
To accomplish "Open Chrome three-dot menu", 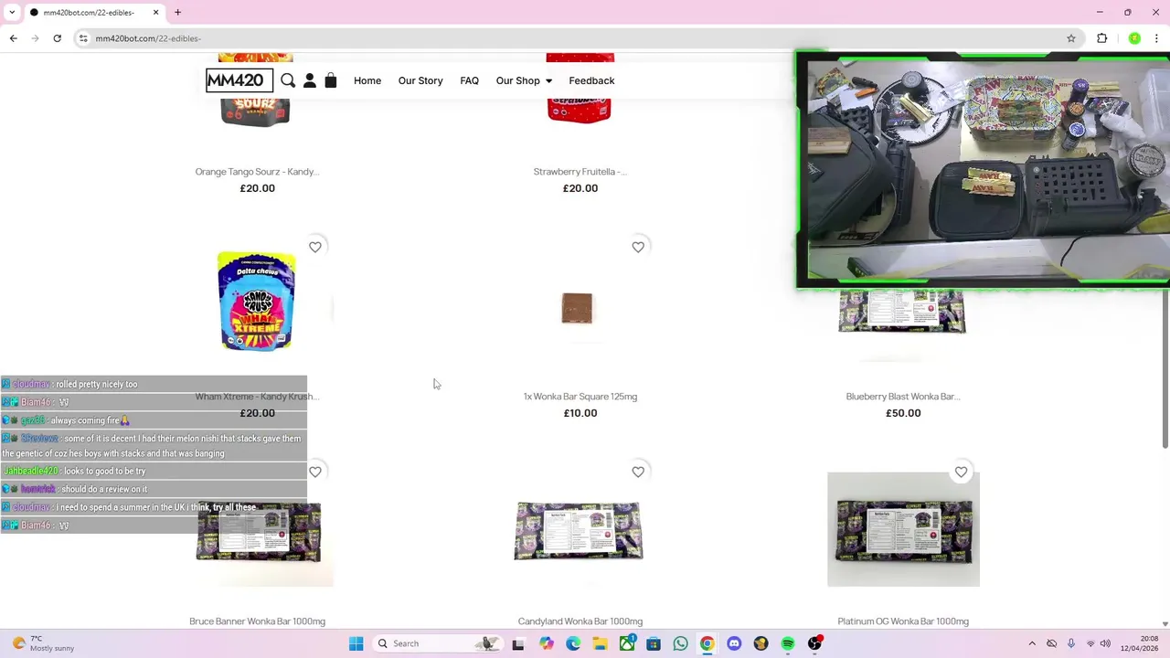I will point(1156,38).
